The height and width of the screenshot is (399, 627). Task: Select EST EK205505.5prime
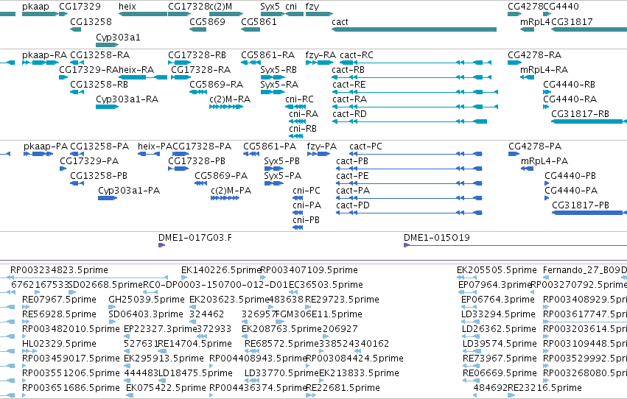tap(497, 270)
